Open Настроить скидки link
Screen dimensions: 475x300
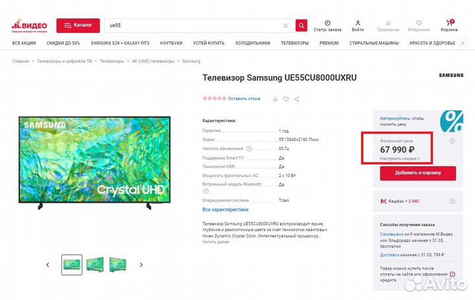[x=400, y=159]
